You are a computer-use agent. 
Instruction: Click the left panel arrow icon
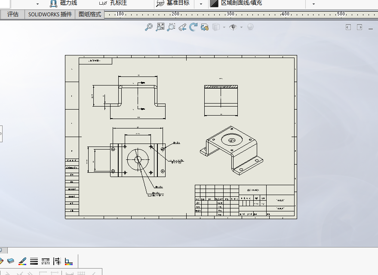pyautogui.click(x=348, y=27)
